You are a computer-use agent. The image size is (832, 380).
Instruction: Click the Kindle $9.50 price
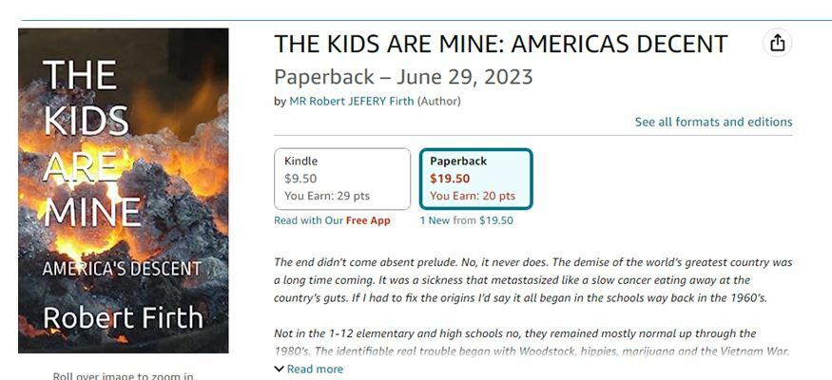pyautogui.click(x=300, y=178)
